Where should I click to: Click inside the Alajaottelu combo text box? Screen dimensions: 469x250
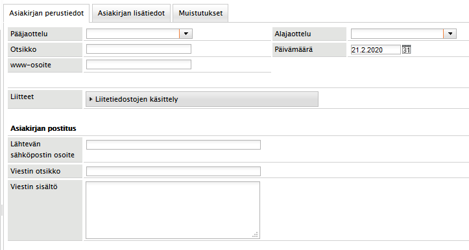(x=397, y=34)
